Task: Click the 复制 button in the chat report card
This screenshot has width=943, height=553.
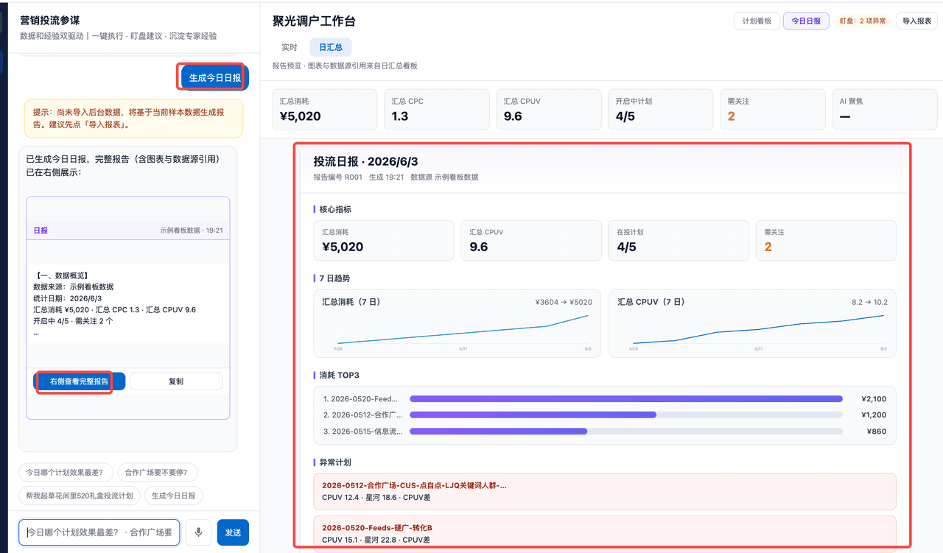Action: pos(176,381)
